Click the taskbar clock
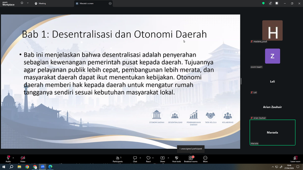This screenshot has height=170, width=303. tap(289, 167)
